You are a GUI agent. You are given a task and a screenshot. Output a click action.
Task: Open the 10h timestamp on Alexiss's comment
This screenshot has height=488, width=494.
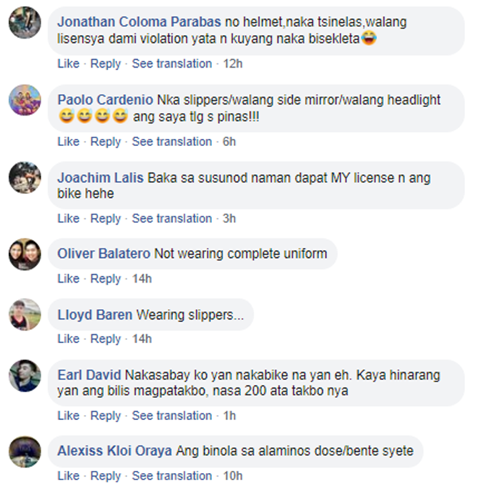coord(233,476)
